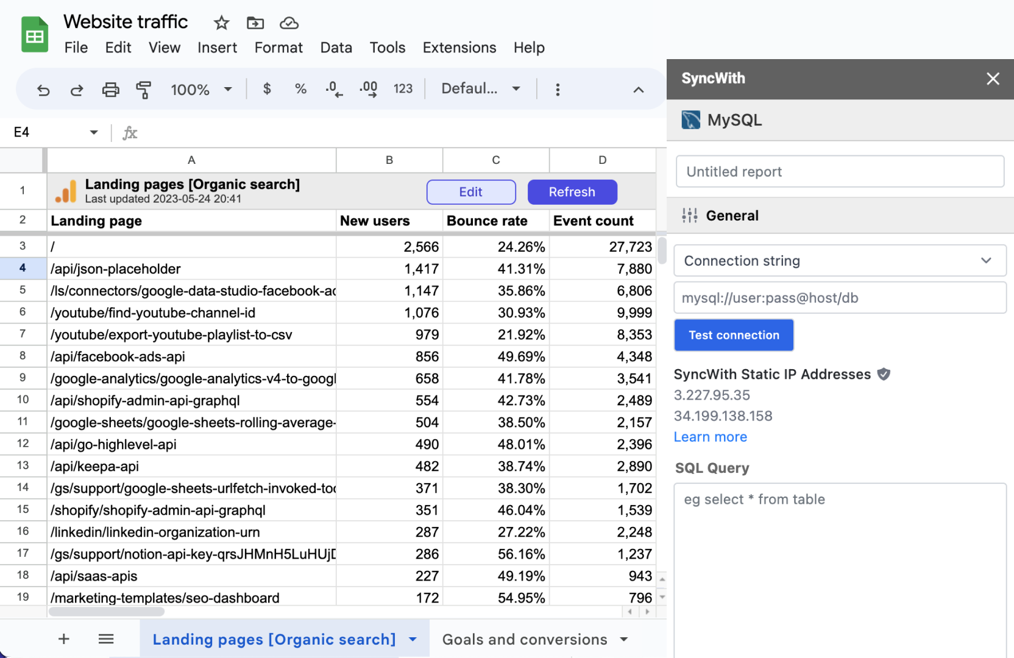Click the Untitled report field
Image resolution: width=1014 pixels, height=658 pixels.
(840, 171)
